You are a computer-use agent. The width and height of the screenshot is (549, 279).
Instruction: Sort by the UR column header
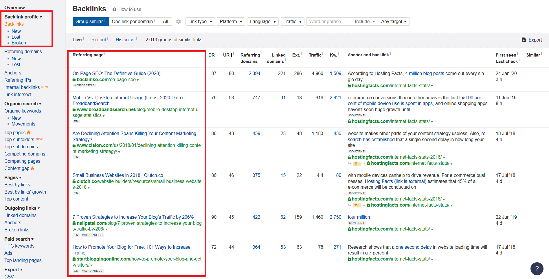click(x=228, y=55)
